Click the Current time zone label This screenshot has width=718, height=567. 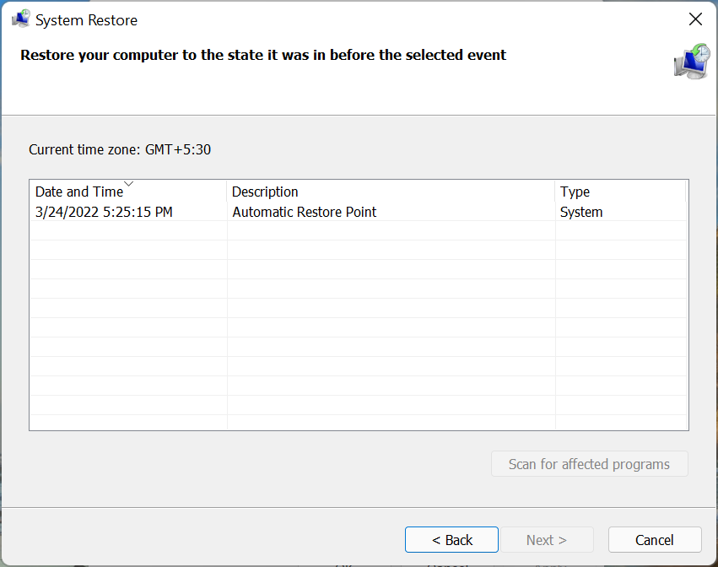coord(120,150)
